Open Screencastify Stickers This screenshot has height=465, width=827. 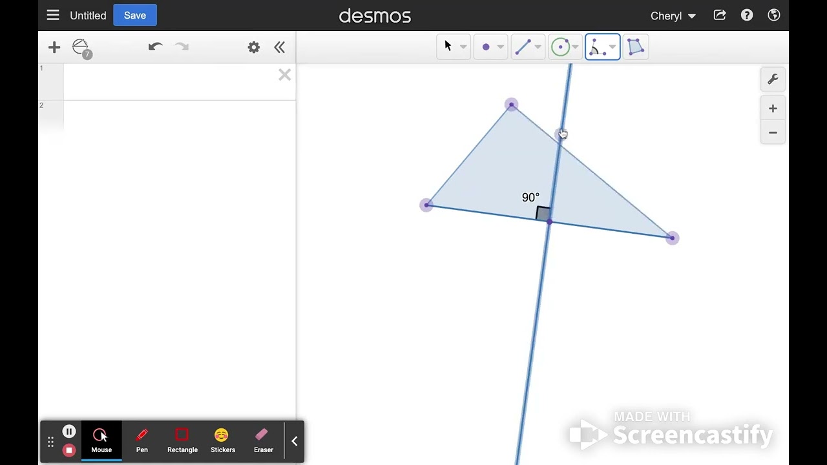pyautogui.click(x=223, y=441)
